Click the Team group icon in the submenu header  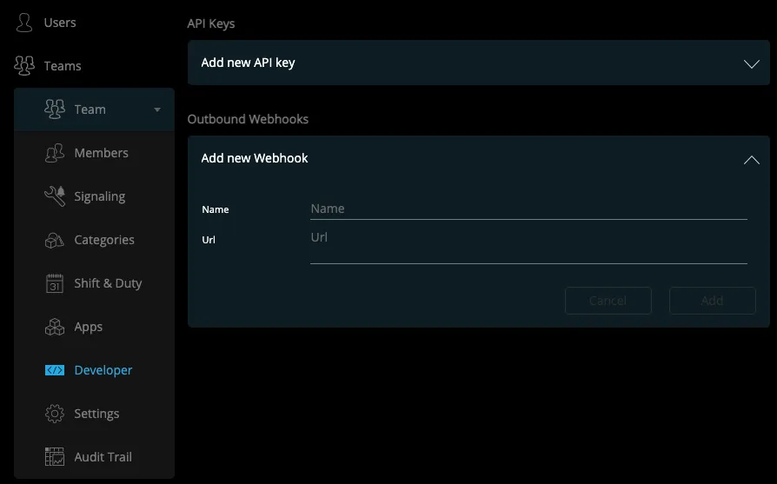[x=55, y=109]
